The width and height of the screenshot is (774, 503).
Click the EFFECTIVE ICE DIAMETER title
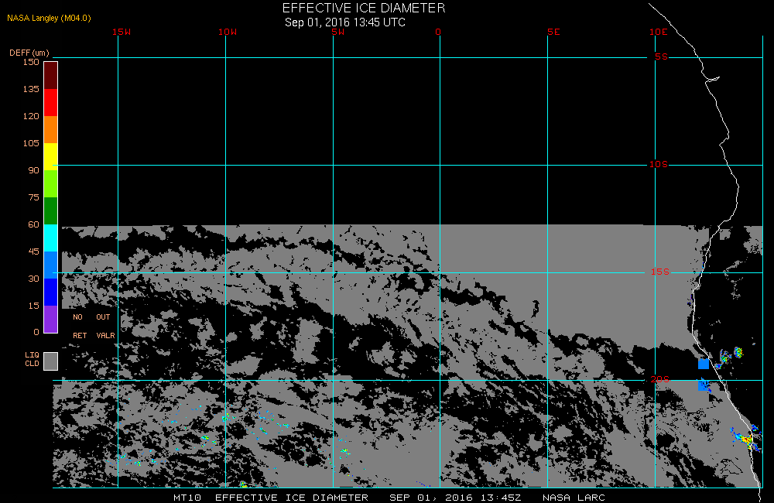364,8
